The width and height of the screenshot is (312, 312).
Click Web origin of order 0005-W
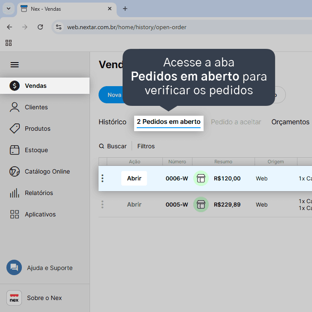(x=262, y=205)
